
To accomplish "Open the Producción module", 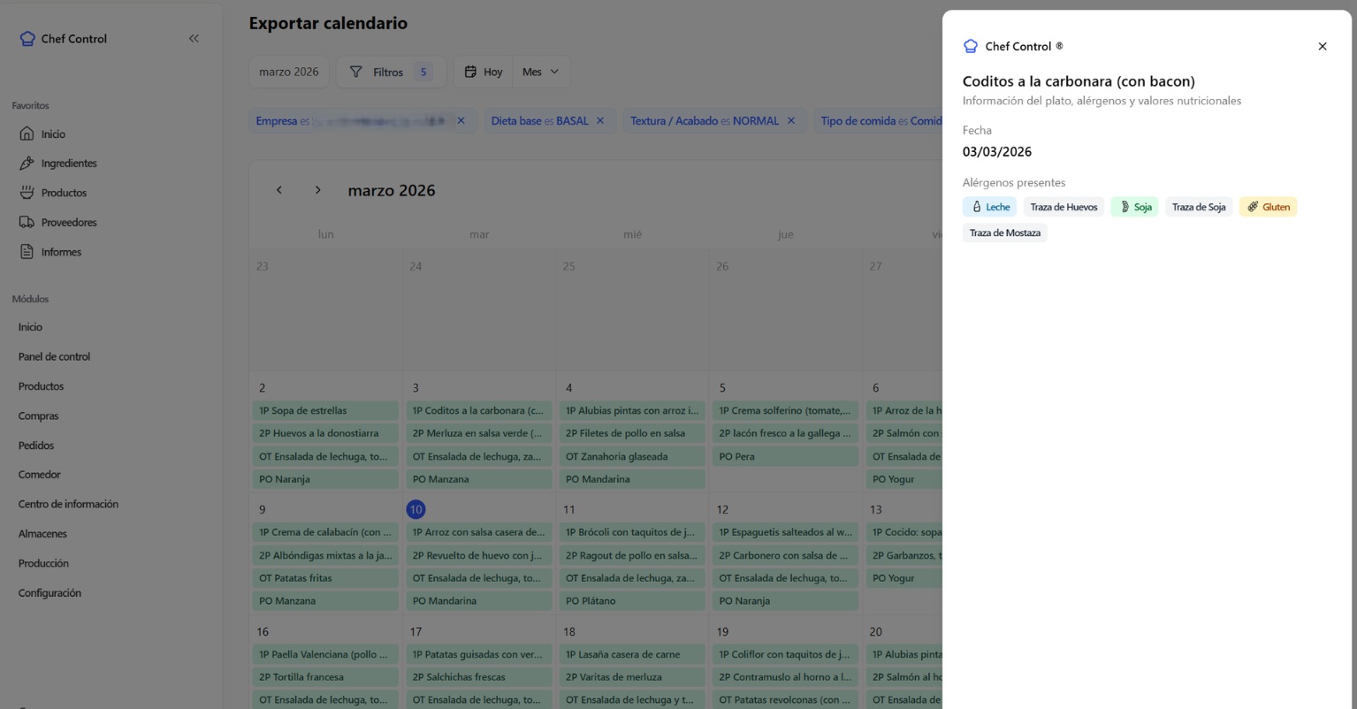I will click(43, 563).
